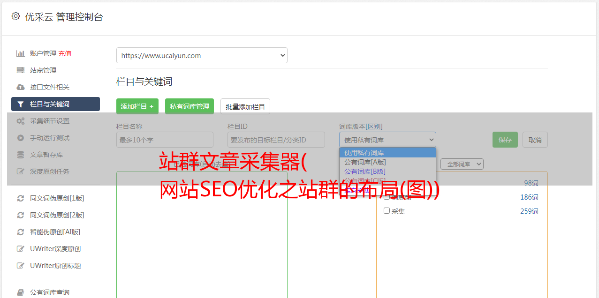Screen dimensions: 599x298
Task: Click the refresh icon for 同义词伪原创[2版]
Action: (x=20, y=215)
